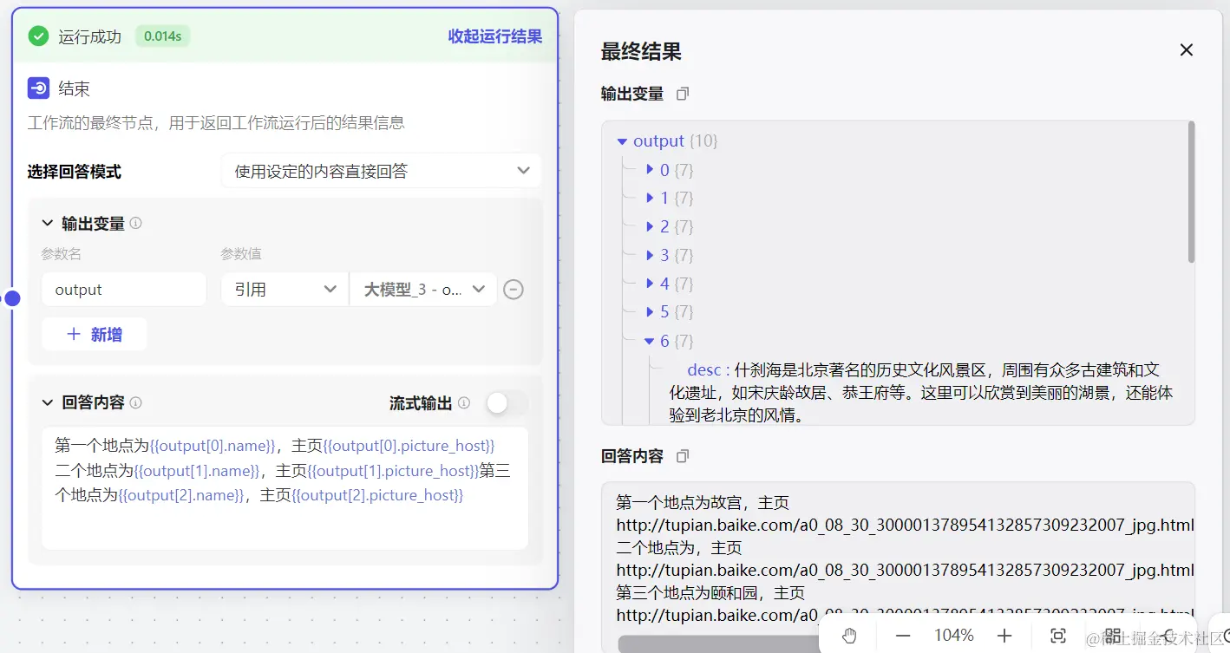Screen dimensions: 1230x653
Task: Click the 第三个地点为颐和园 result line
Action: [x=711, y=593]
